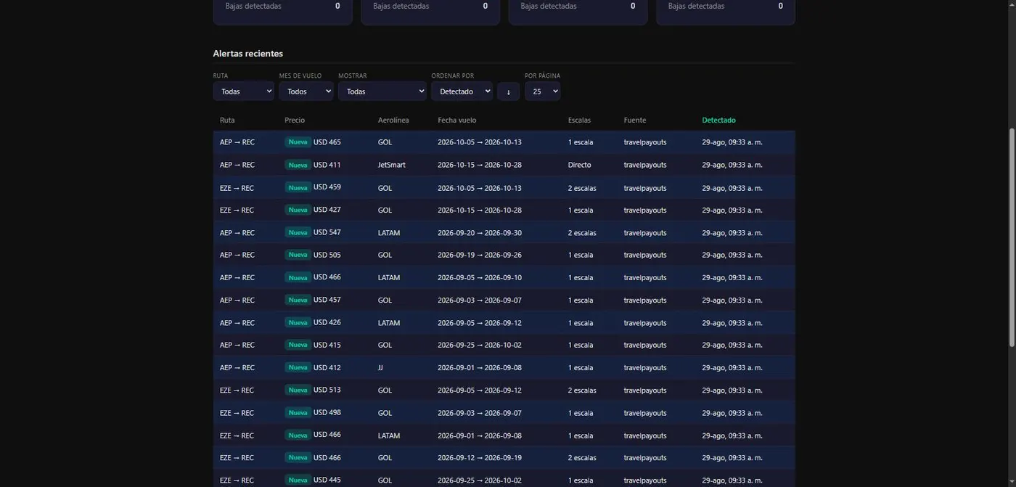Click flight dates 2026-09-20 → 2026-09-30
This screenshot has height=487, width=1016.
click(480, 232)
